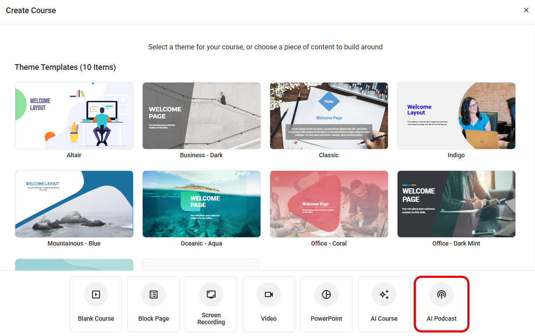
Task: Open the AI Podcast option
Action: 442,304
